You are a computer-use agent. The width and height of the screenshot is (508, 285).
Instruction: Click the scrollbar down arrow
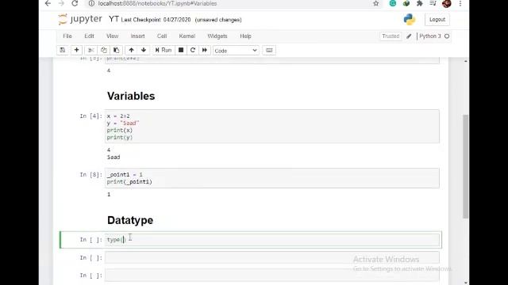(x=466, y=283)
